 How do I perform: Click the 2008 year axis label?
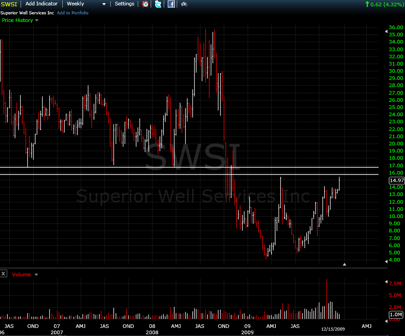click(x=152, y=332)
